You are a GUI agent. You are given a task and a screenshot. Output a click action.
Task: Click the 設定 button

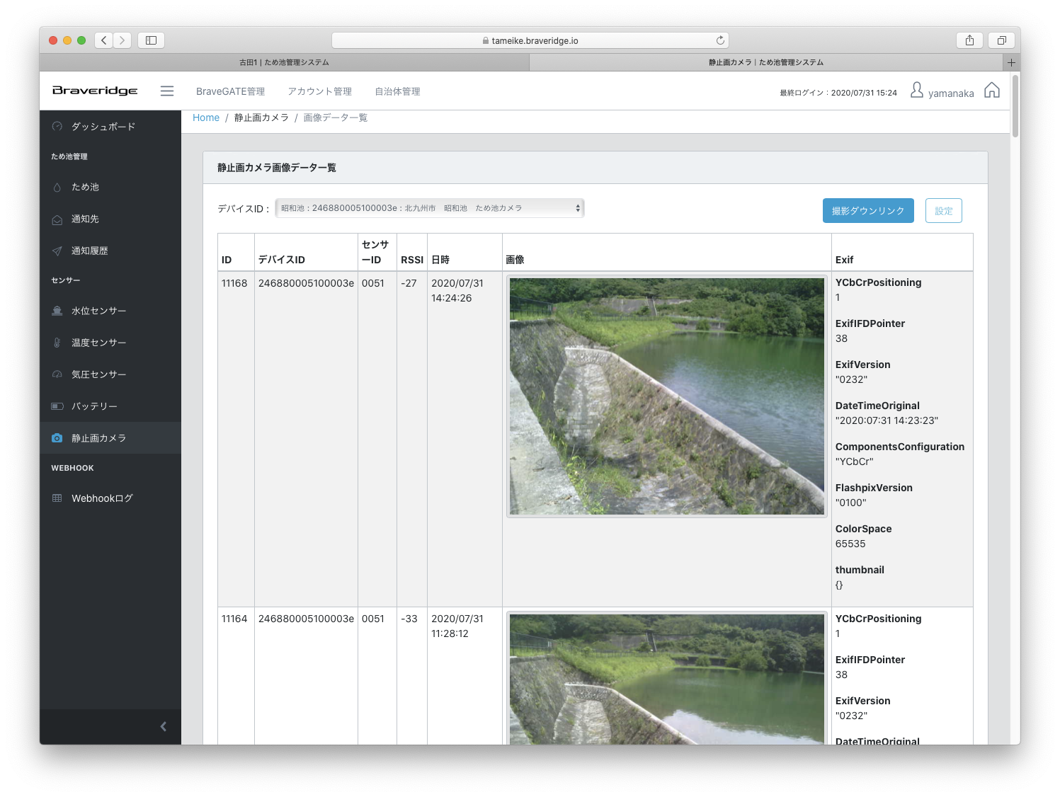pos(943,210)
